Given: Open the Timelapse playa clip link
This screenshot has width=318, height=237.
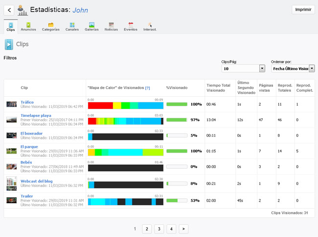Looking at the screenshot, I should point(36,115).
